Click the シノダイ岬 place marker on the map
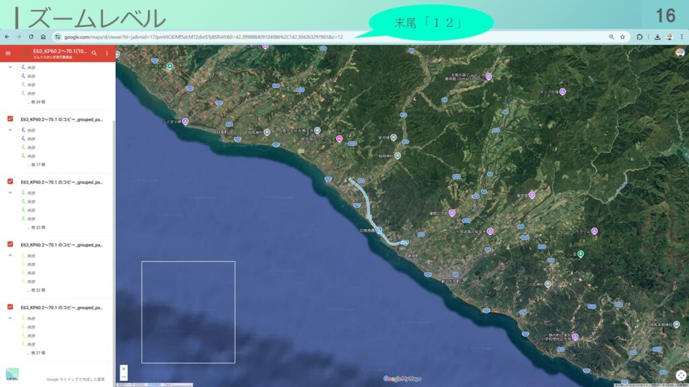This screenshot has width=689, height=387. pos(185,122)
